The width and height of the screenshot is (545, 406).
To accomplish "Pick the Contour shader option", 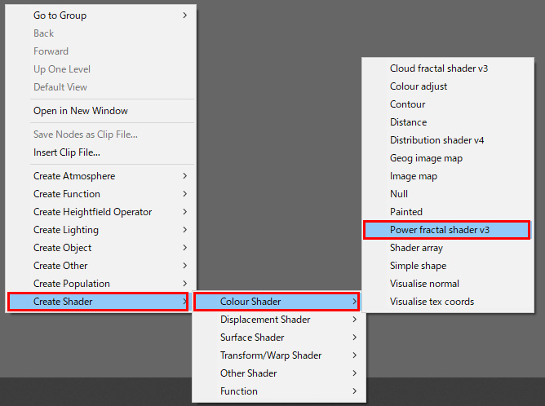I will pyautogui.click(x=408, y=104).
